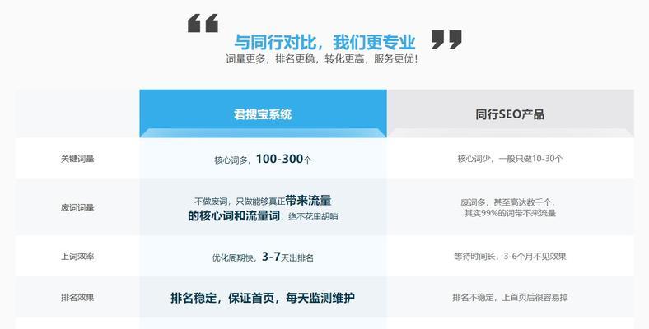Click the cell "排名稳定，保证首页，每天监测维护"
This screenshot has width=649, height=329.
[x=263, y=298]
